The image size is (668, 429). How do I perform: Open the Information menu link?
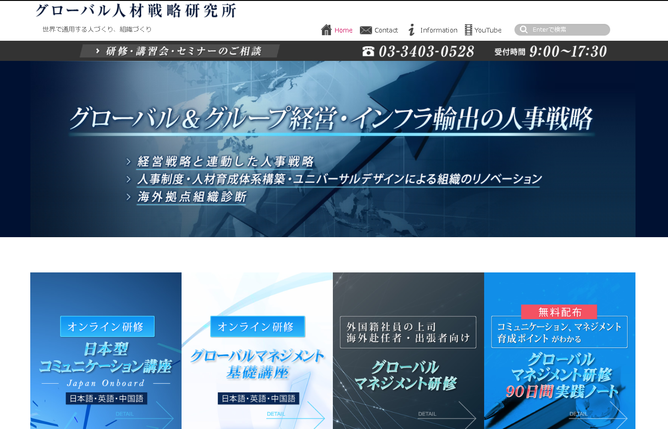coord(439,30)
